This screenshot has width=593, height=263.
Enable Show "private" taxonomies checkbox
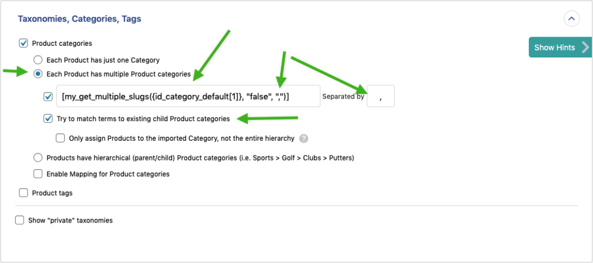point(20,220)
